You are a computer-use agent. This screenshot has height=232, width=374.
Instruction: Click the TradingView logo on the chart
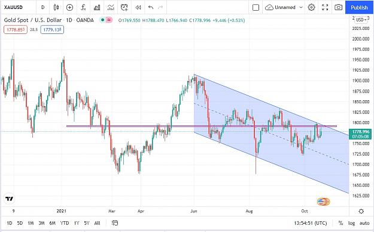[10, 199]
